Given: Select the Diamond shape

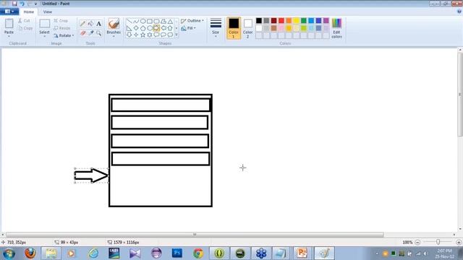Looking at the screenshot, I should pyautogui.click(x=136, y=28).
